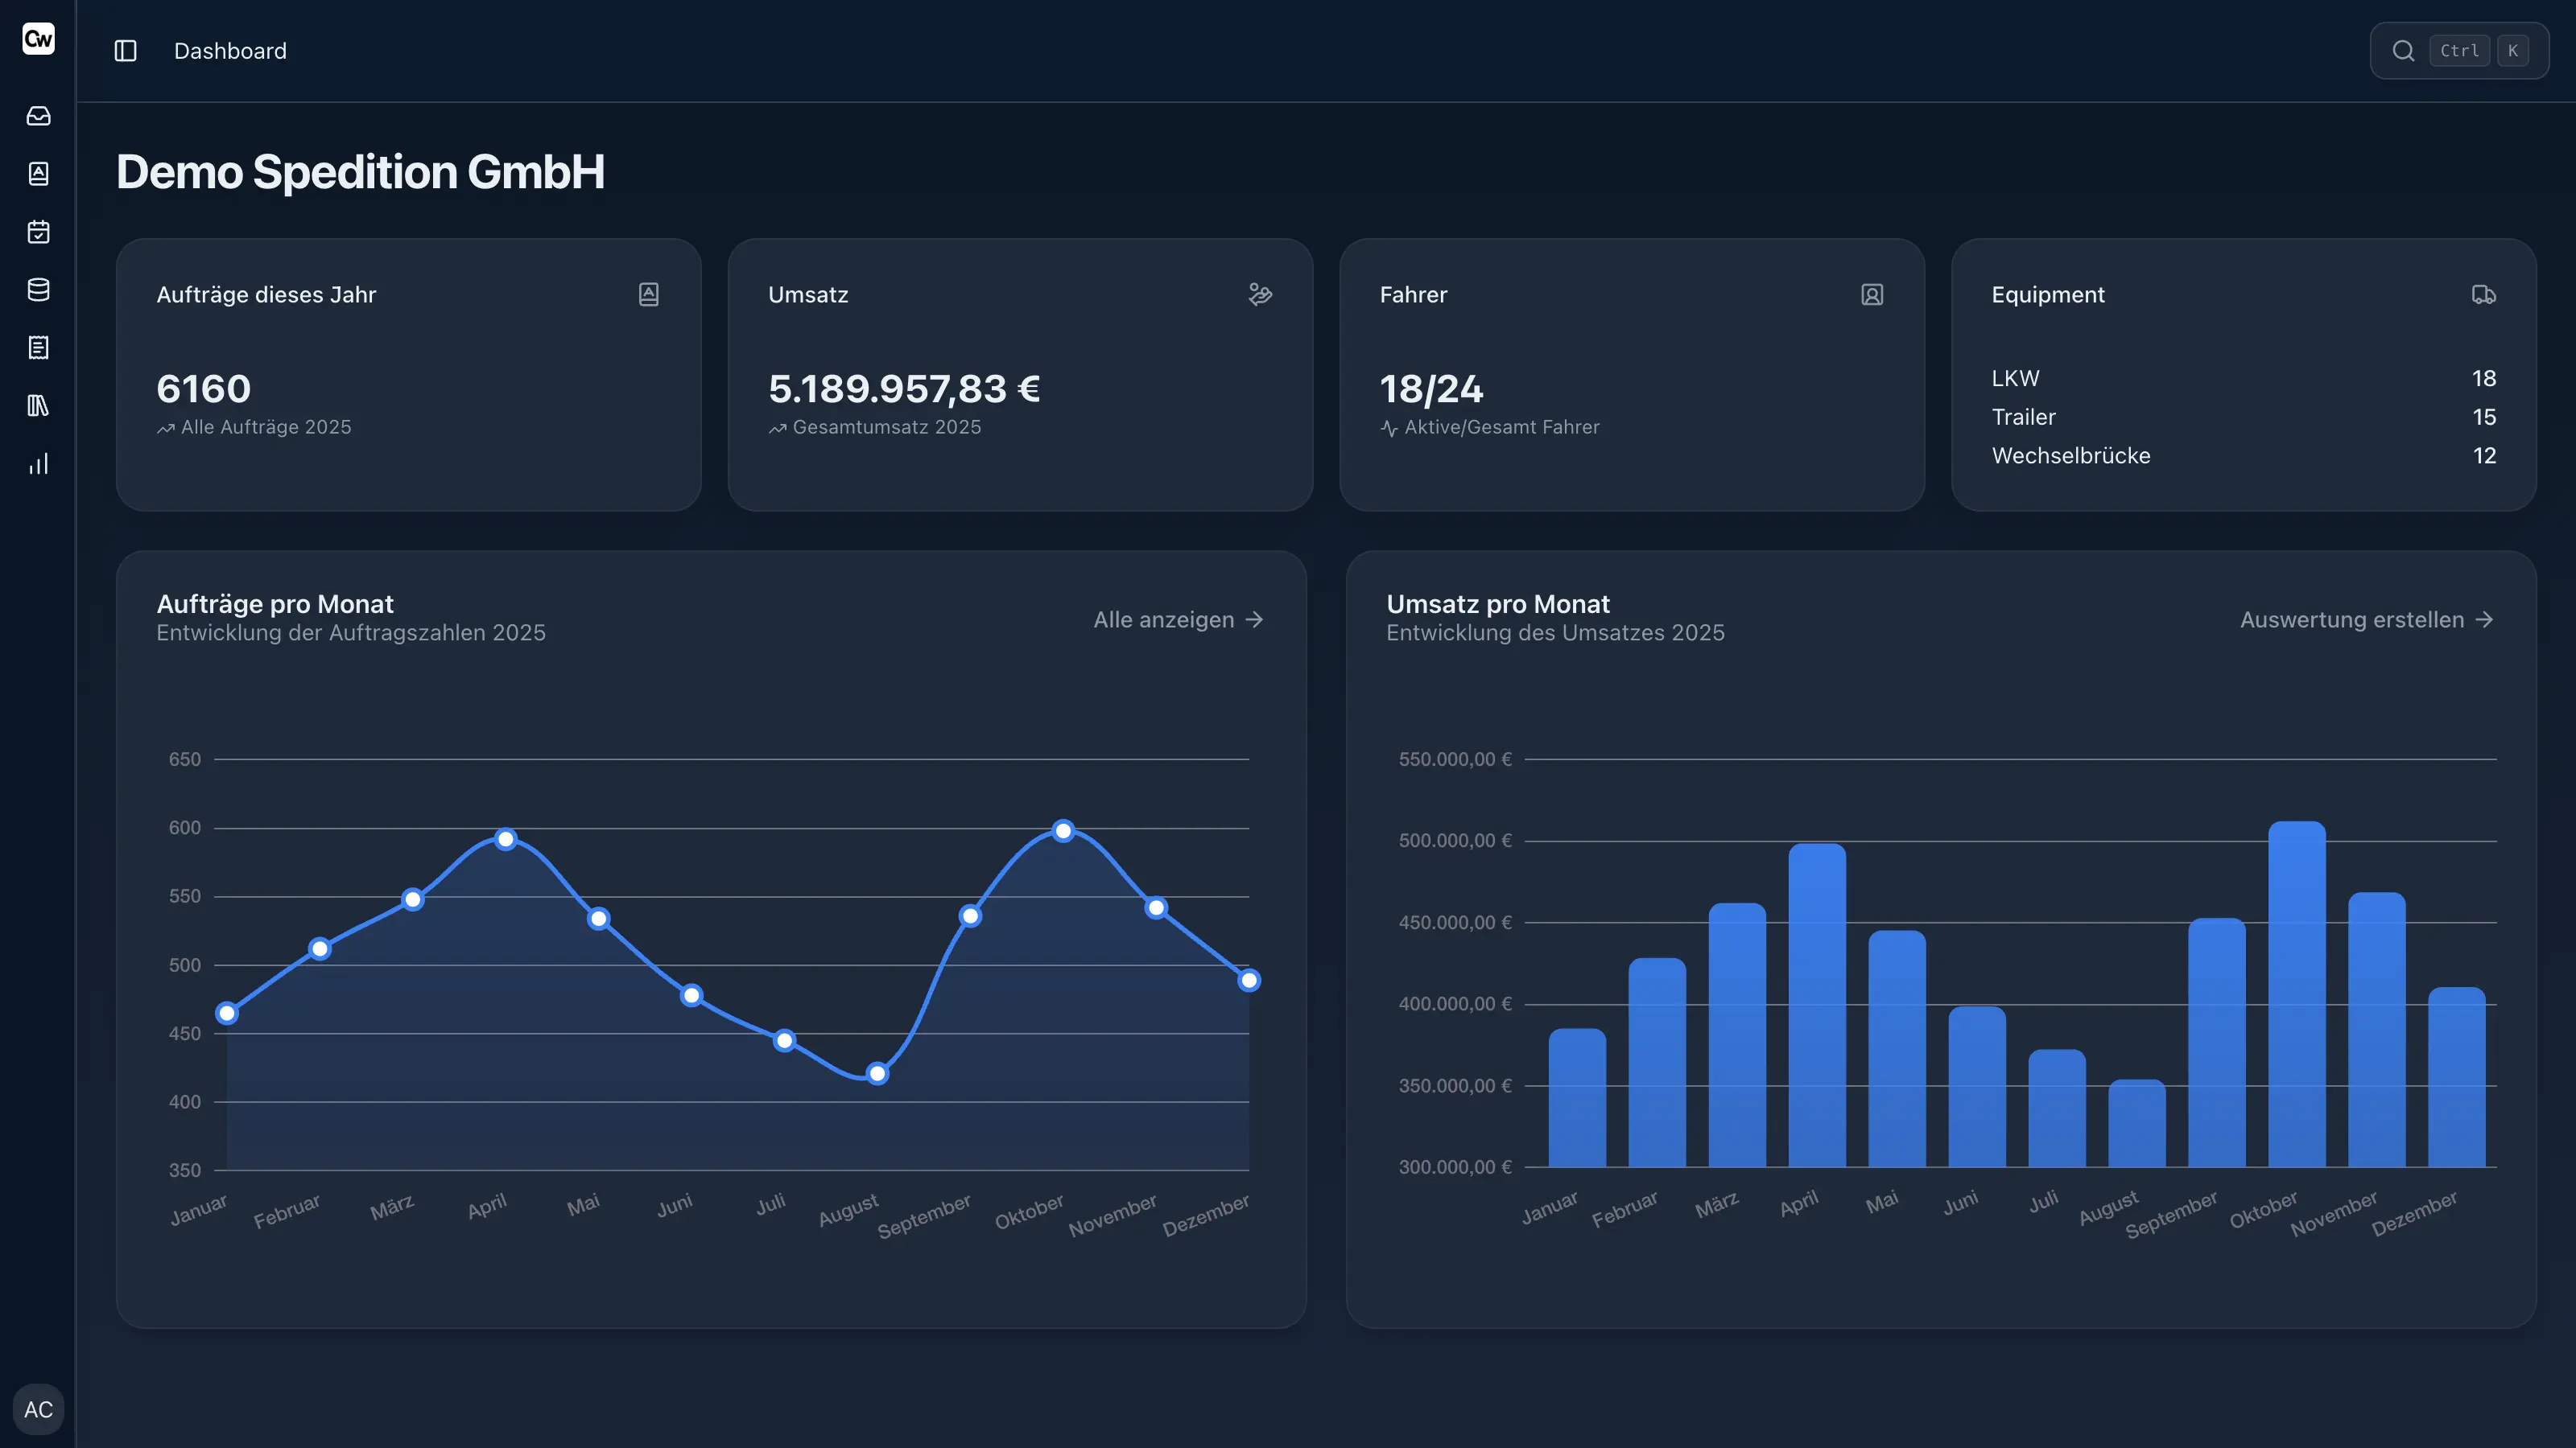Click the database icon in the sidebar
2576x1448 pixels.
click(x=38, y=290)
